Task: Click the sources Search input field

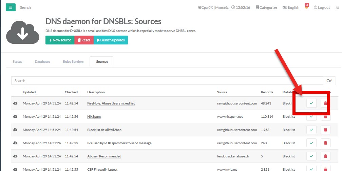Action: (x=167, y=81)
